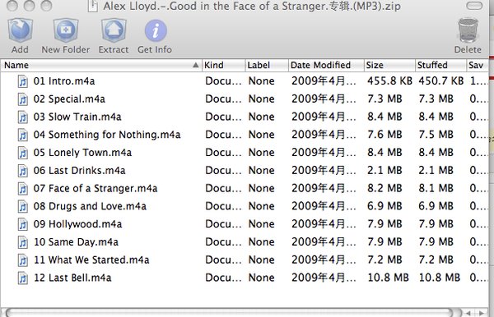Click file icon for 05 Lonely Town.m4a

click(23, 153)
